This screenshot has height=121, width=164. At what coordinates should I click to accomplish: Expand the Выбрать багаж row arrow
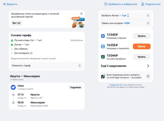[148, 16]
